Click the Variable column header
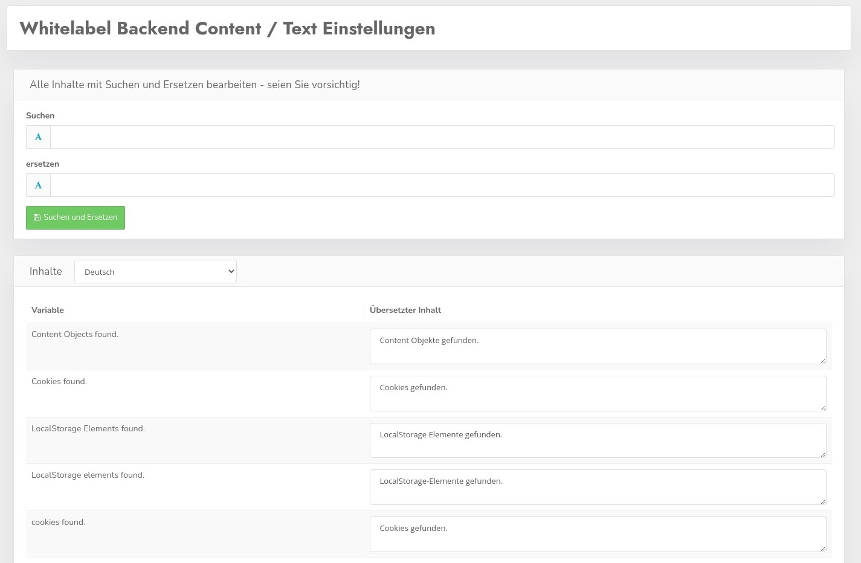 click(x=48, y=310)
